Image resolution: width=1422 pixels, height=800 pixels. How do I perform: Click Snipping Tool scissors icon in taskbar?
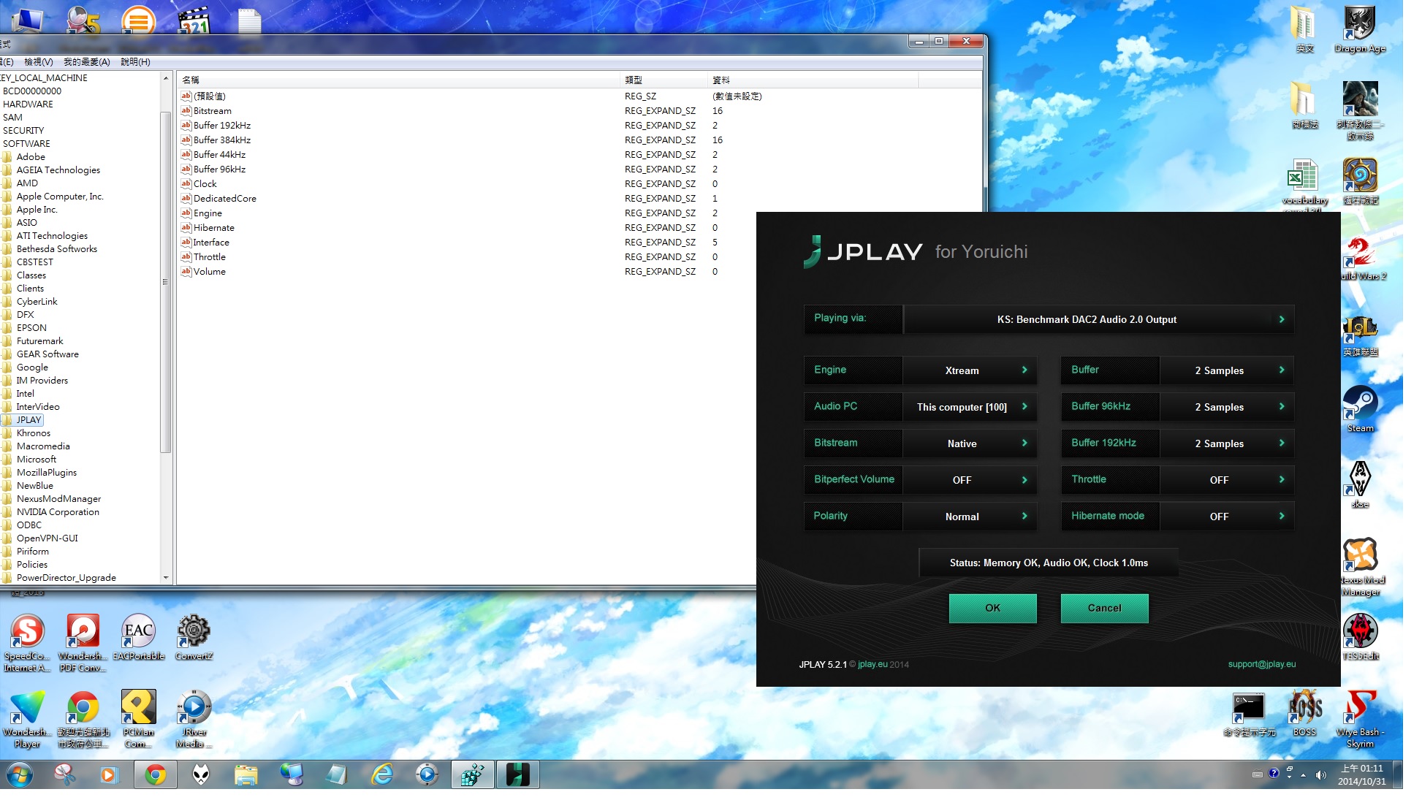[x=65, y=774]
